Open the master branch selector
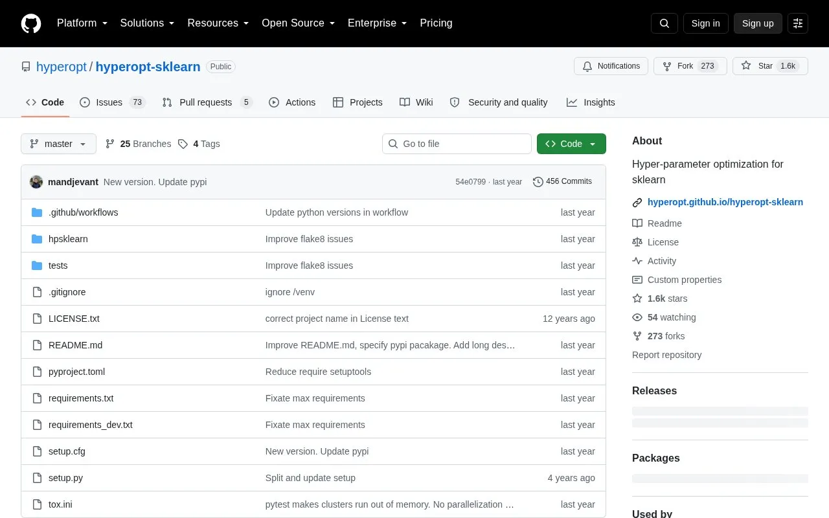 pos(58,144)
